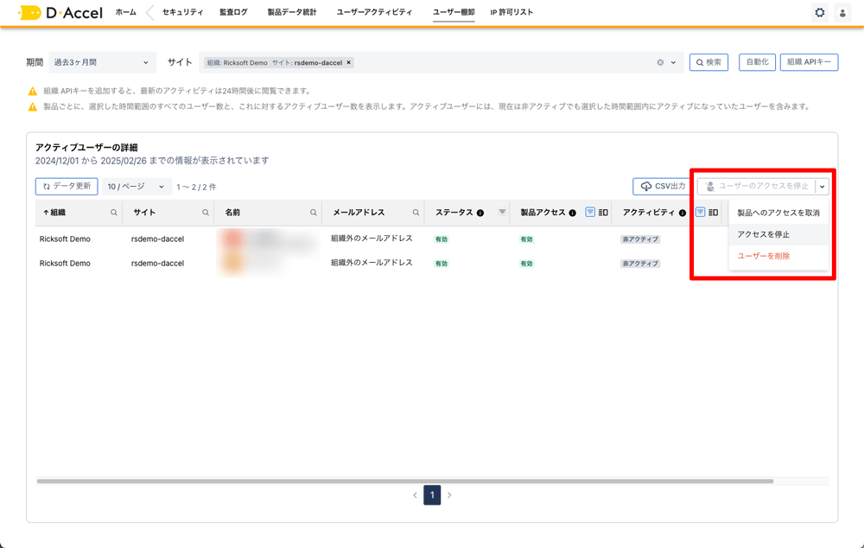Go to the next page arrow
Image resolution: width=864 pixels, height=548 pixels.
pos(449,495)
